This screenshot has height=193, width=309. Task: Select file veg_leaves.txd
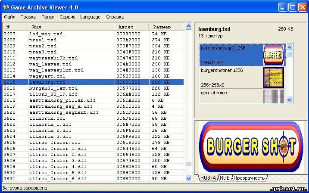(x=50, y=64)
